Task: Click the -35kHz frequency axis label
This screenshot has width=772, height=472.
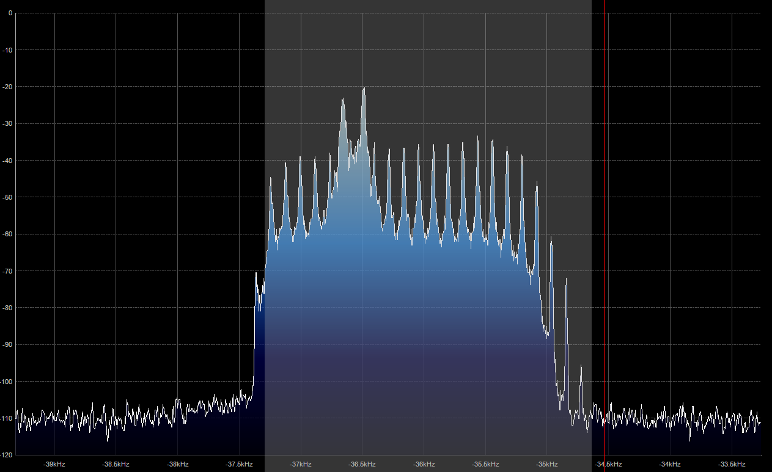Action: coord(546,464)
